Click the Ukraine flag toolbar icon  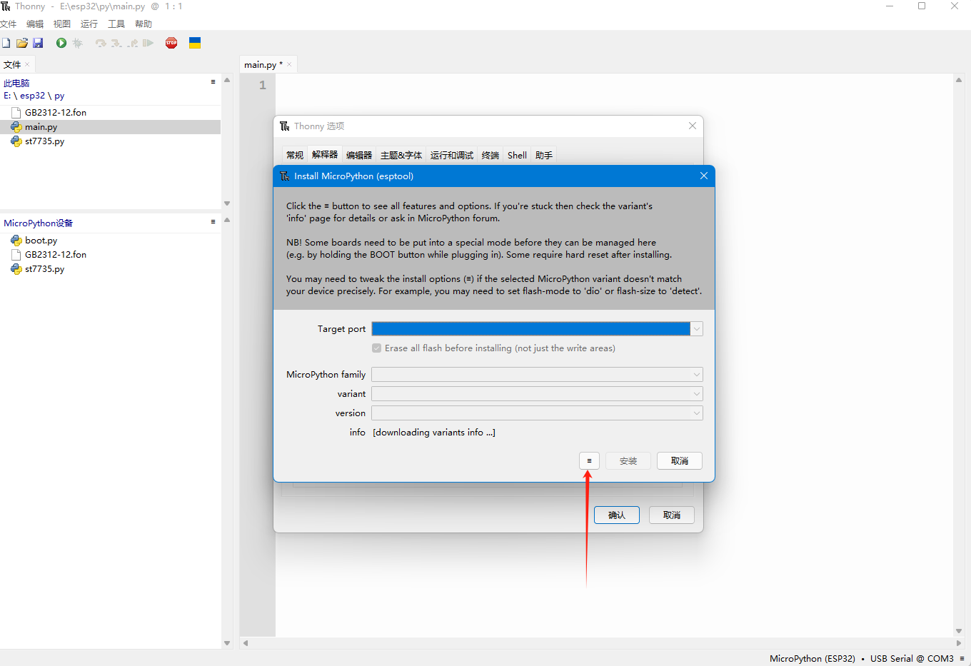195,43
